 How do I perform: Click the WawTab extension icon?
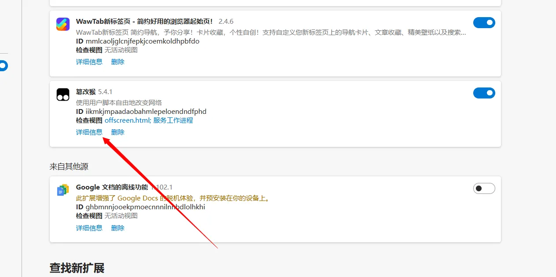click(x=63, y=24)
